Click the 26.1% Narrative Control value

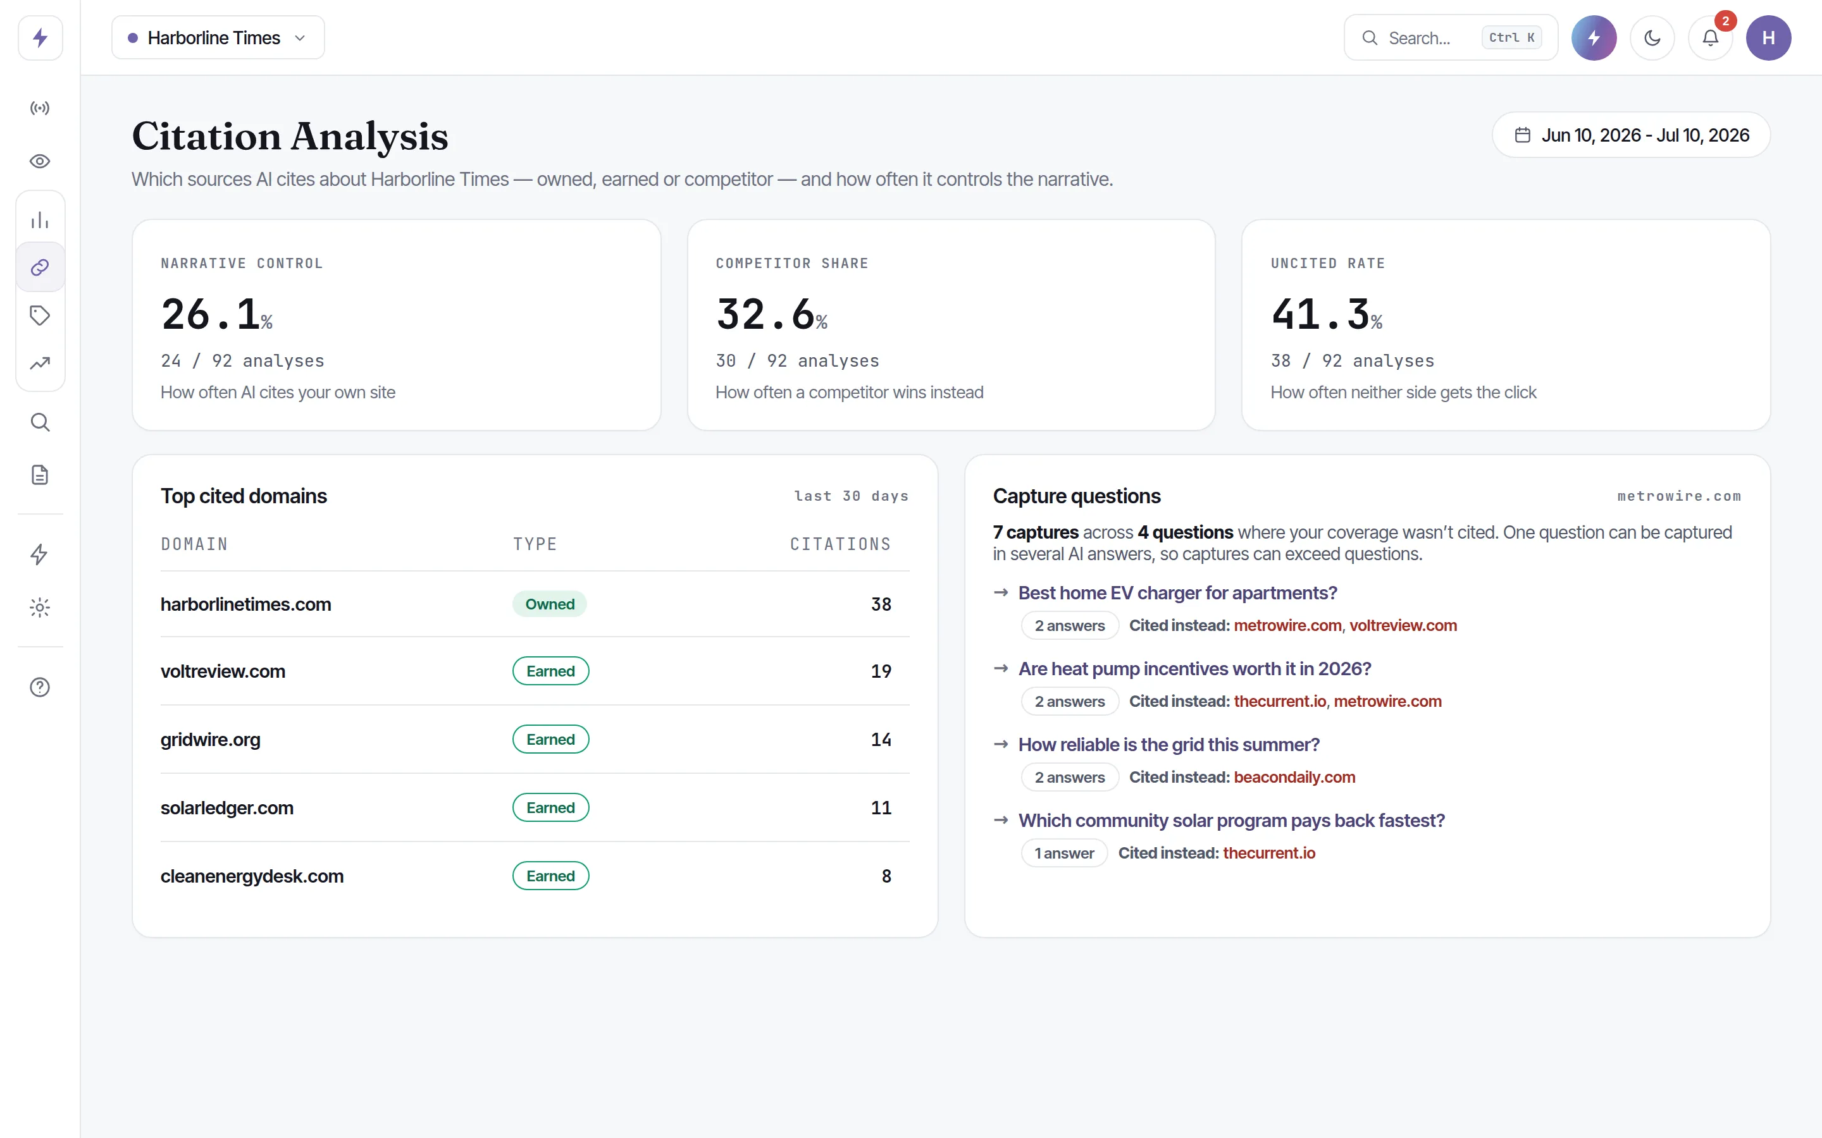pos(216,314)
